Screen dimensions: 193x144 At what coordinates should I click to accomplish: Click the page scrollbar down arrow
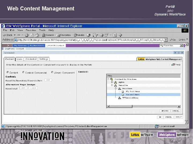[x=187, y=122]
